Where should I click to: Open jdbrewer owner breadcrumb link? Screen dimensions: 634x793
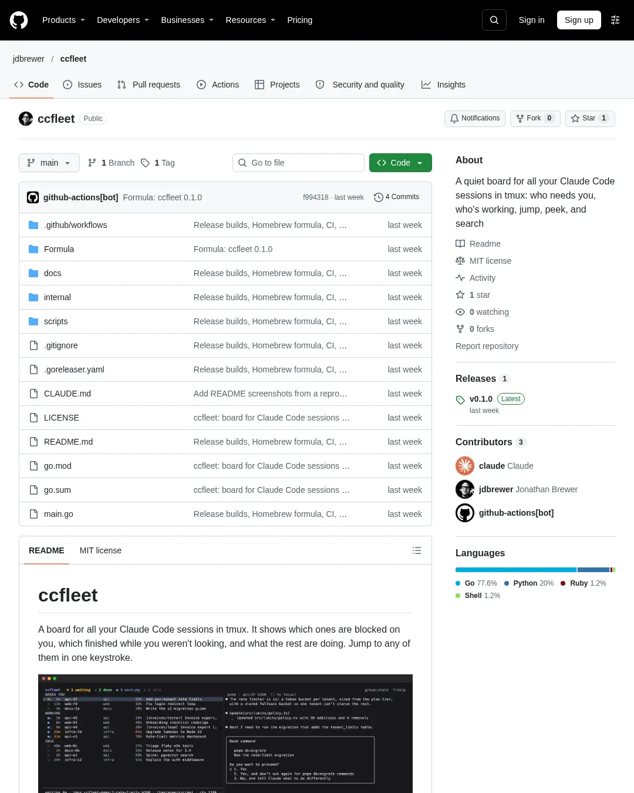coord(29,59)
